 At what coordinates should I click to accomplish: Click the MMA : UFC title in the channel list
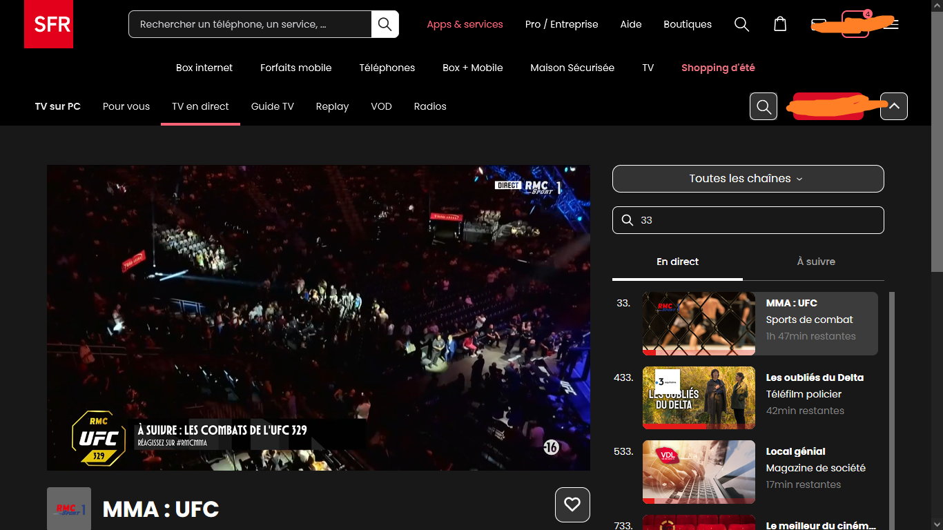coord(792,303)
